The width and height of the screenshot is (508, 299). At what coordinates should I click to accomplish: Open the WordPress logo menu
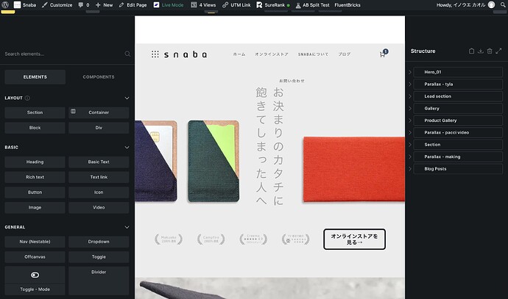5,5
